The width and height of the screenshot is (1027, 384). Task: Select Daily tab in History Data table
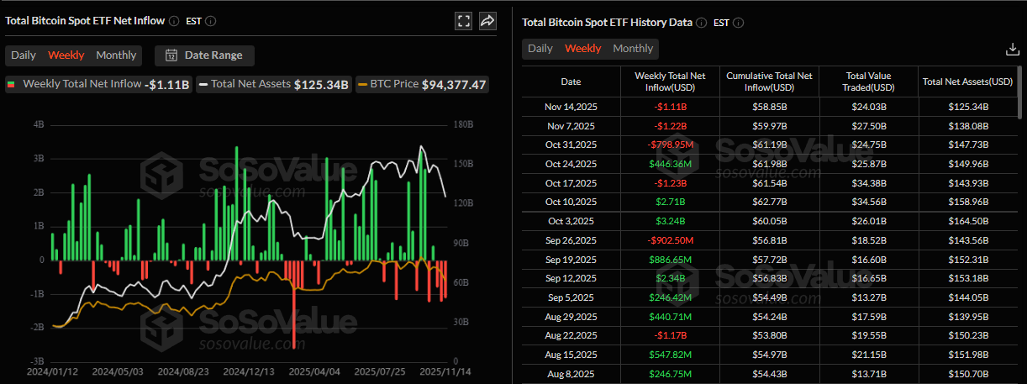tap(540, 49)
